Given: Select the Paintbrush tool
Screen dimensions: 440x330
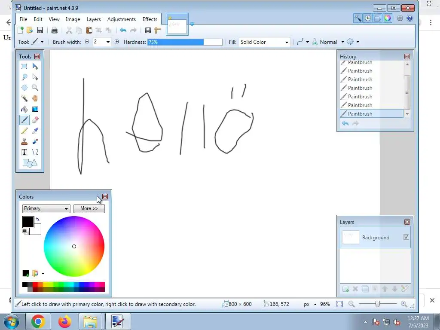Looking at the screenshot, I should (x=24, y=120).
